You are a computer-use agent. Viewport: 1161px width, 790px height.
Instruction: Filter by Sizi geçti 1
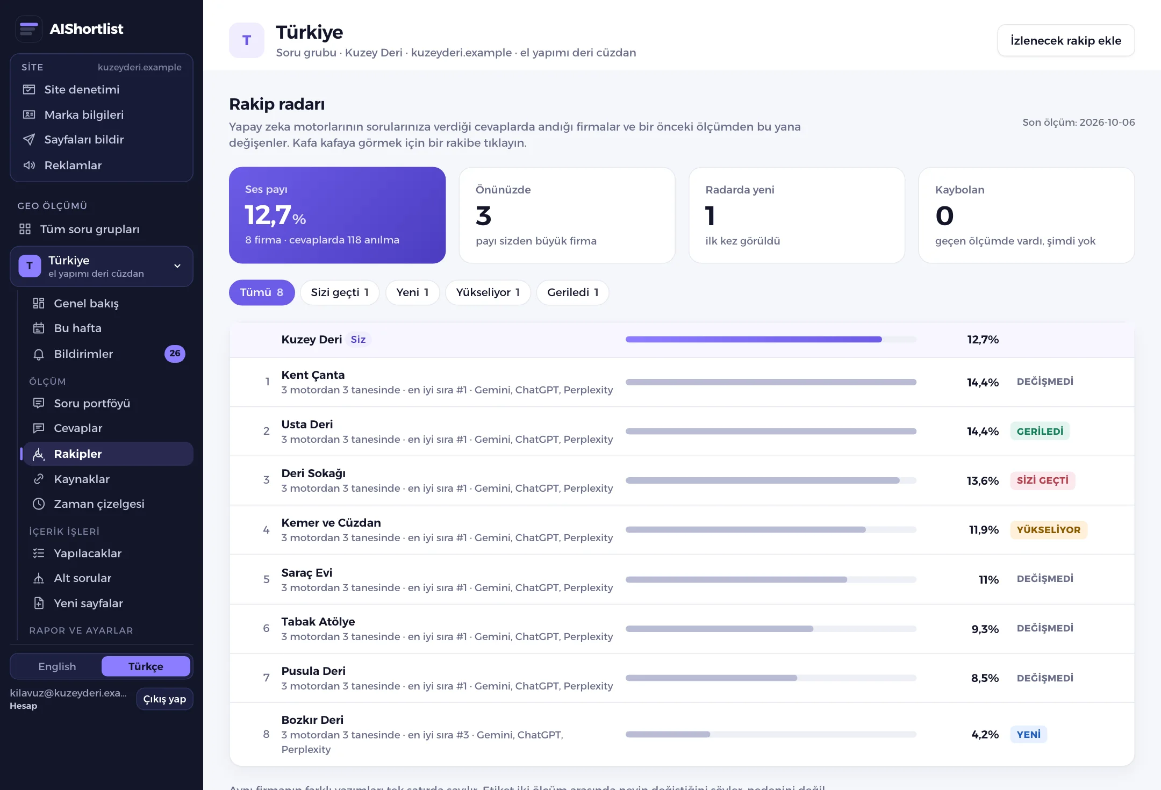[340, 292]
